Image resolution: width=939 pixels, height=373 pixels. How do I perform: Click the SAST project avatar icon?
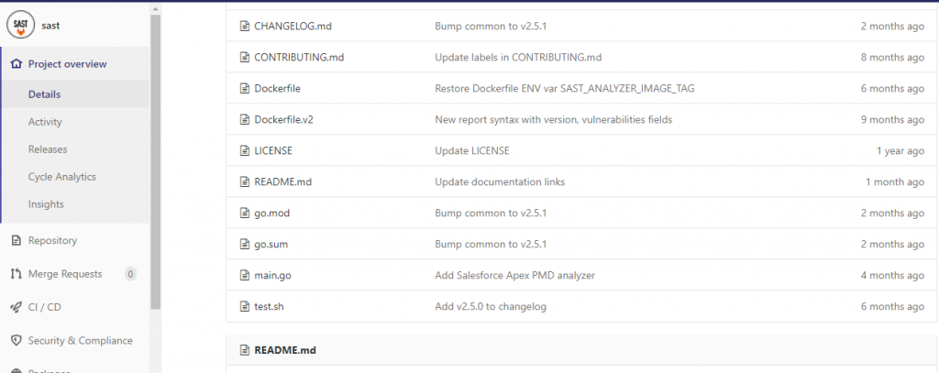pos(20,26)
